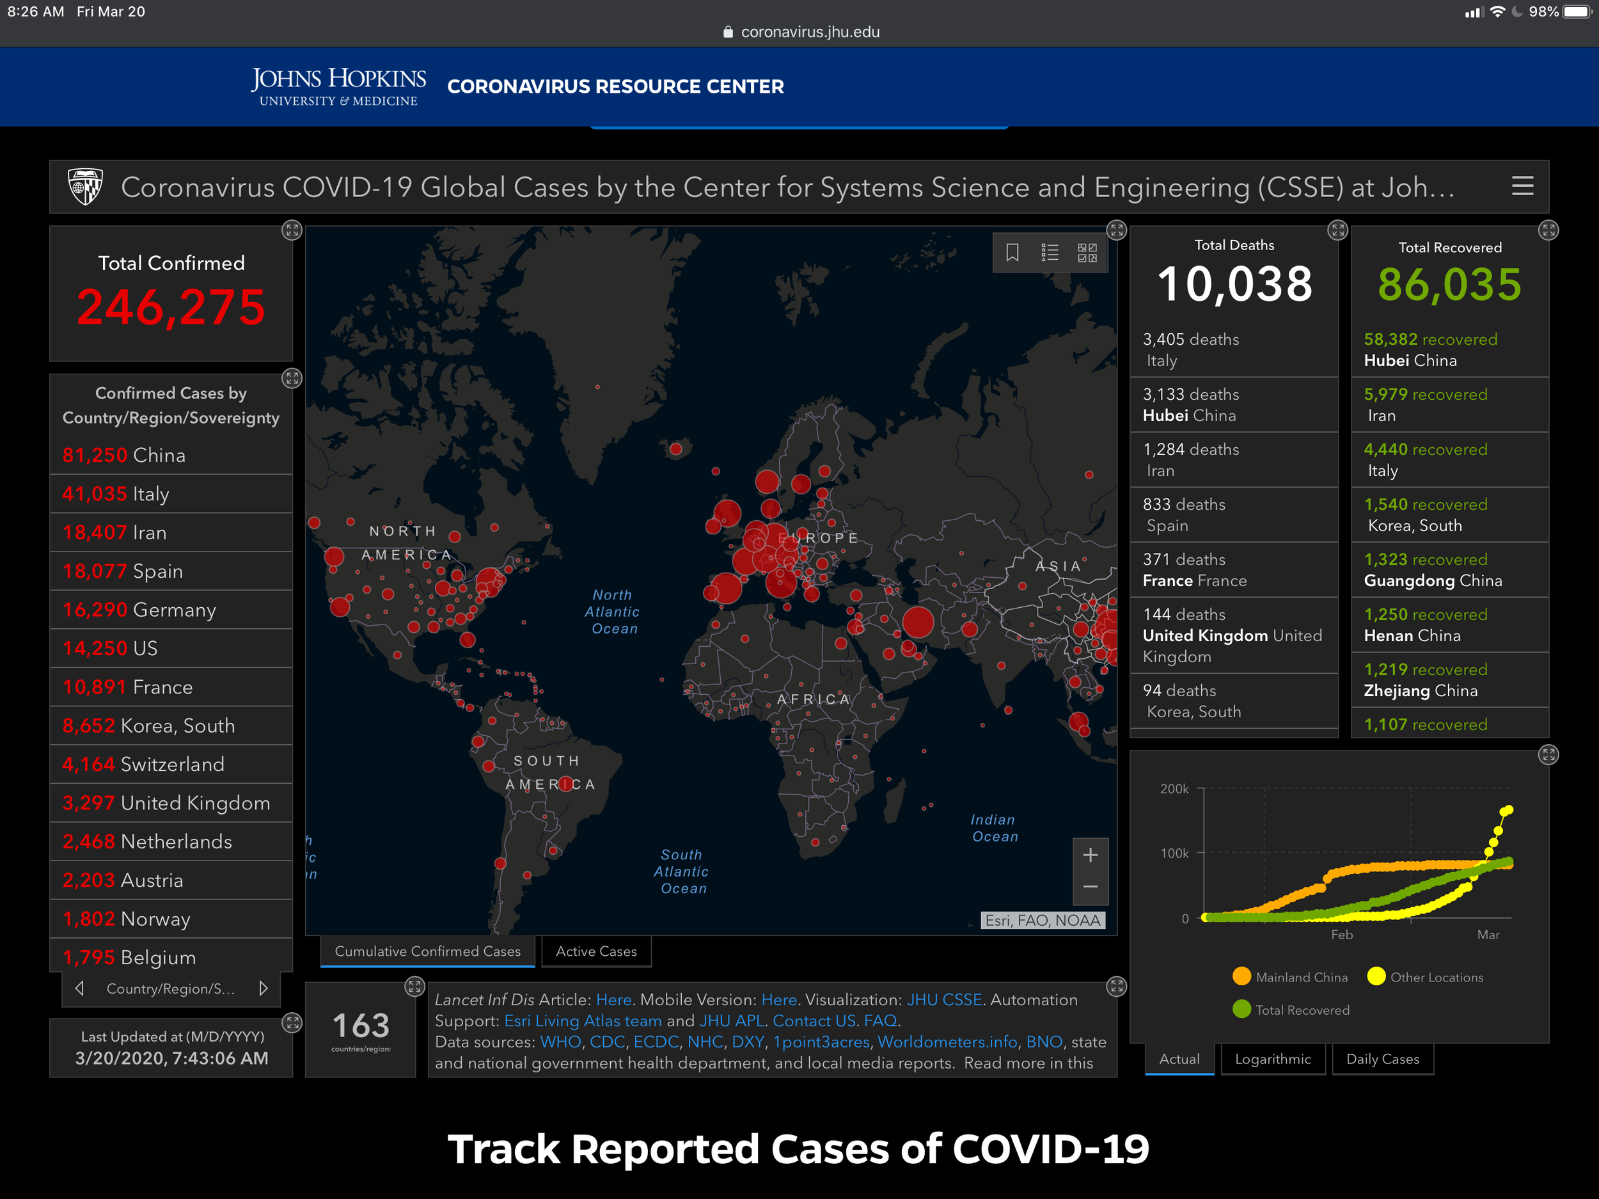The width and height of the screenshot is (1599, 1199).
Task: Expand the Total Confirmed panel
Action: pos(291,231)
